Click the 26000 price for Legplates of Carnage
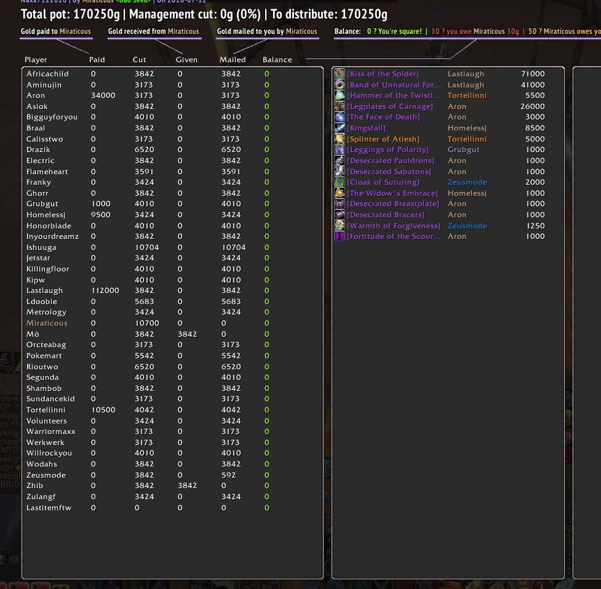601x589 pixels. pos(533,106)
